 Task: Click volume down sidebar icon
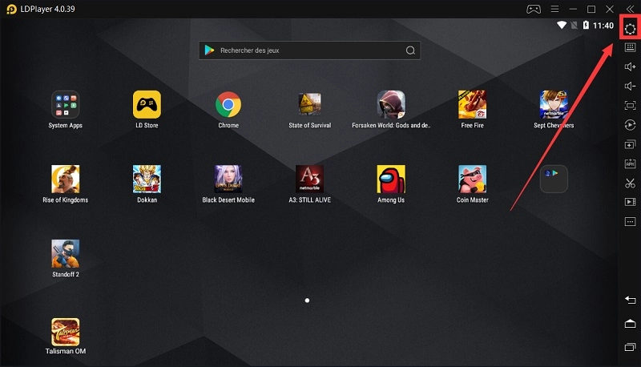(x=630, y=86)
